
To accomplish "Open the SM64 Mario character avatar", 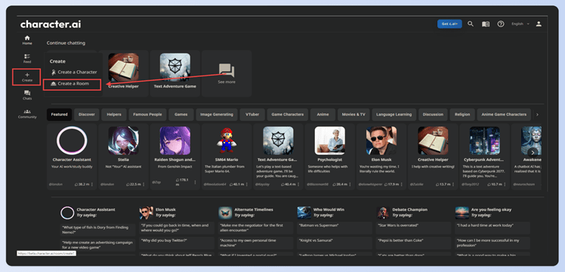I will [227, 141].
